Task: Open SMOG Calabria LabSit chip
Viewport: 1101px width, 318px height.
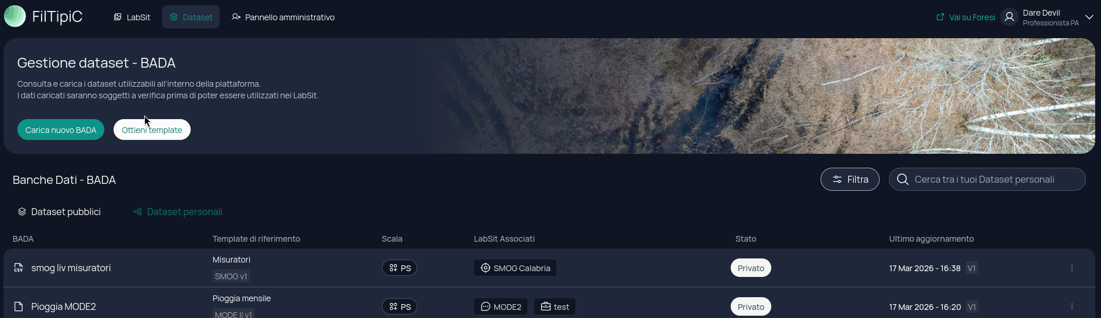Action: click(515, 268)
